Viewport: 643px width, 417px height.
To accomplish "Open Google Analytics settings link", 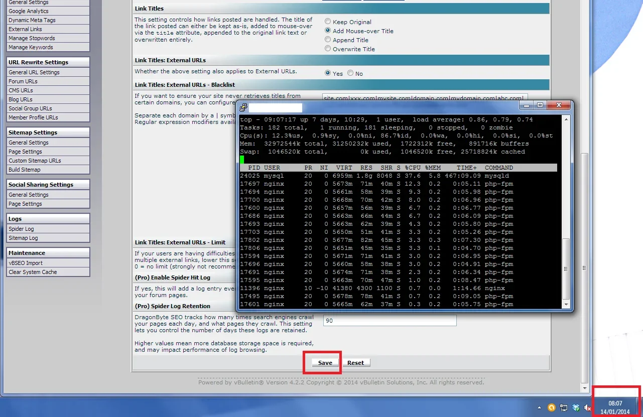I will [29, 11].
